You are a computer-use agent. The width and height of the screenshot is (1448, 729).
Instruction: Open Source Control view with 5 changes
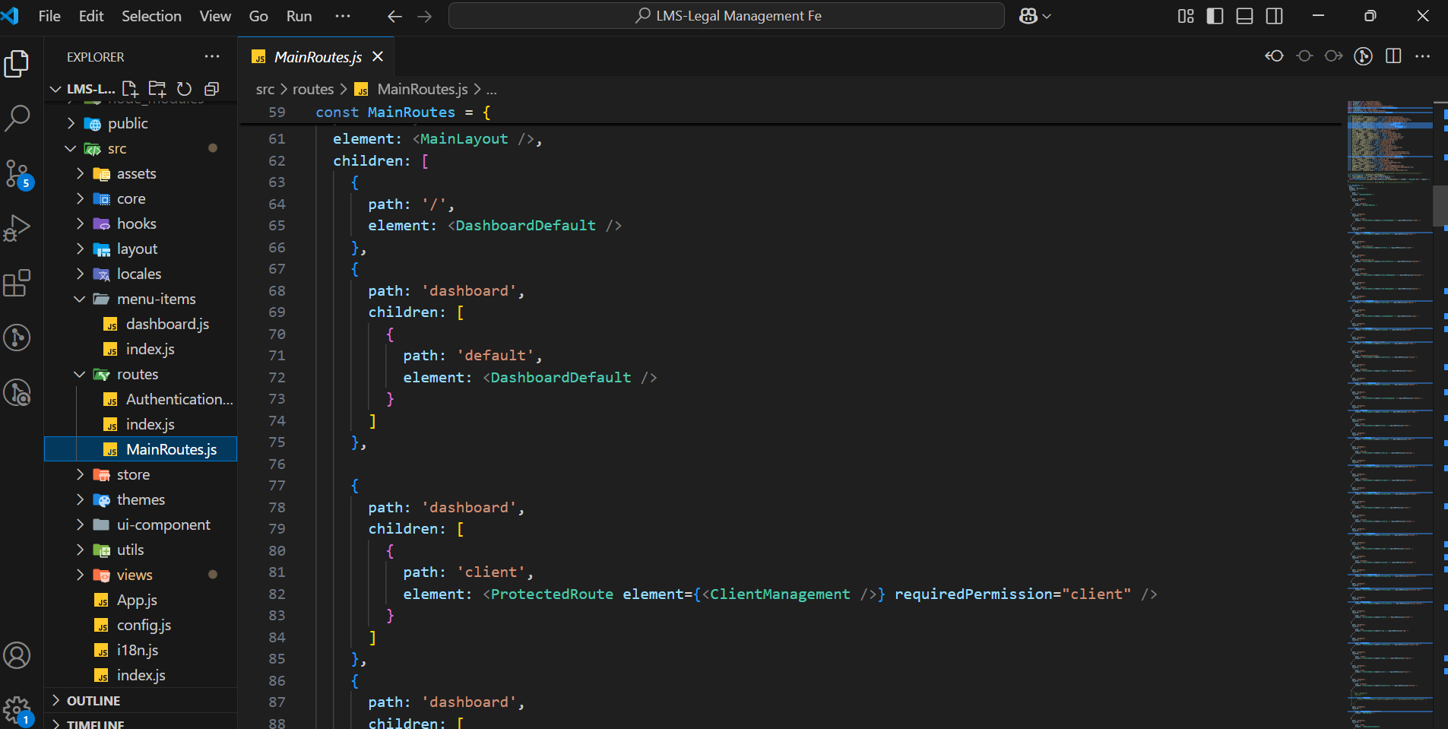(17, 173)
